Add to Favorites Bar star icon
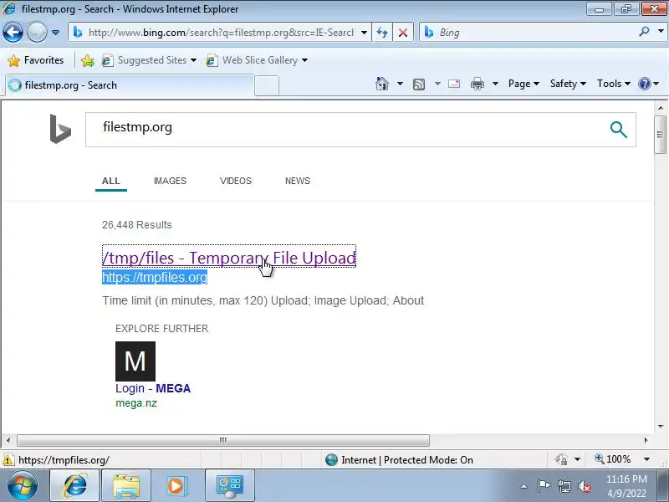This screenshot has width=669, height=502. pos(88,60)
